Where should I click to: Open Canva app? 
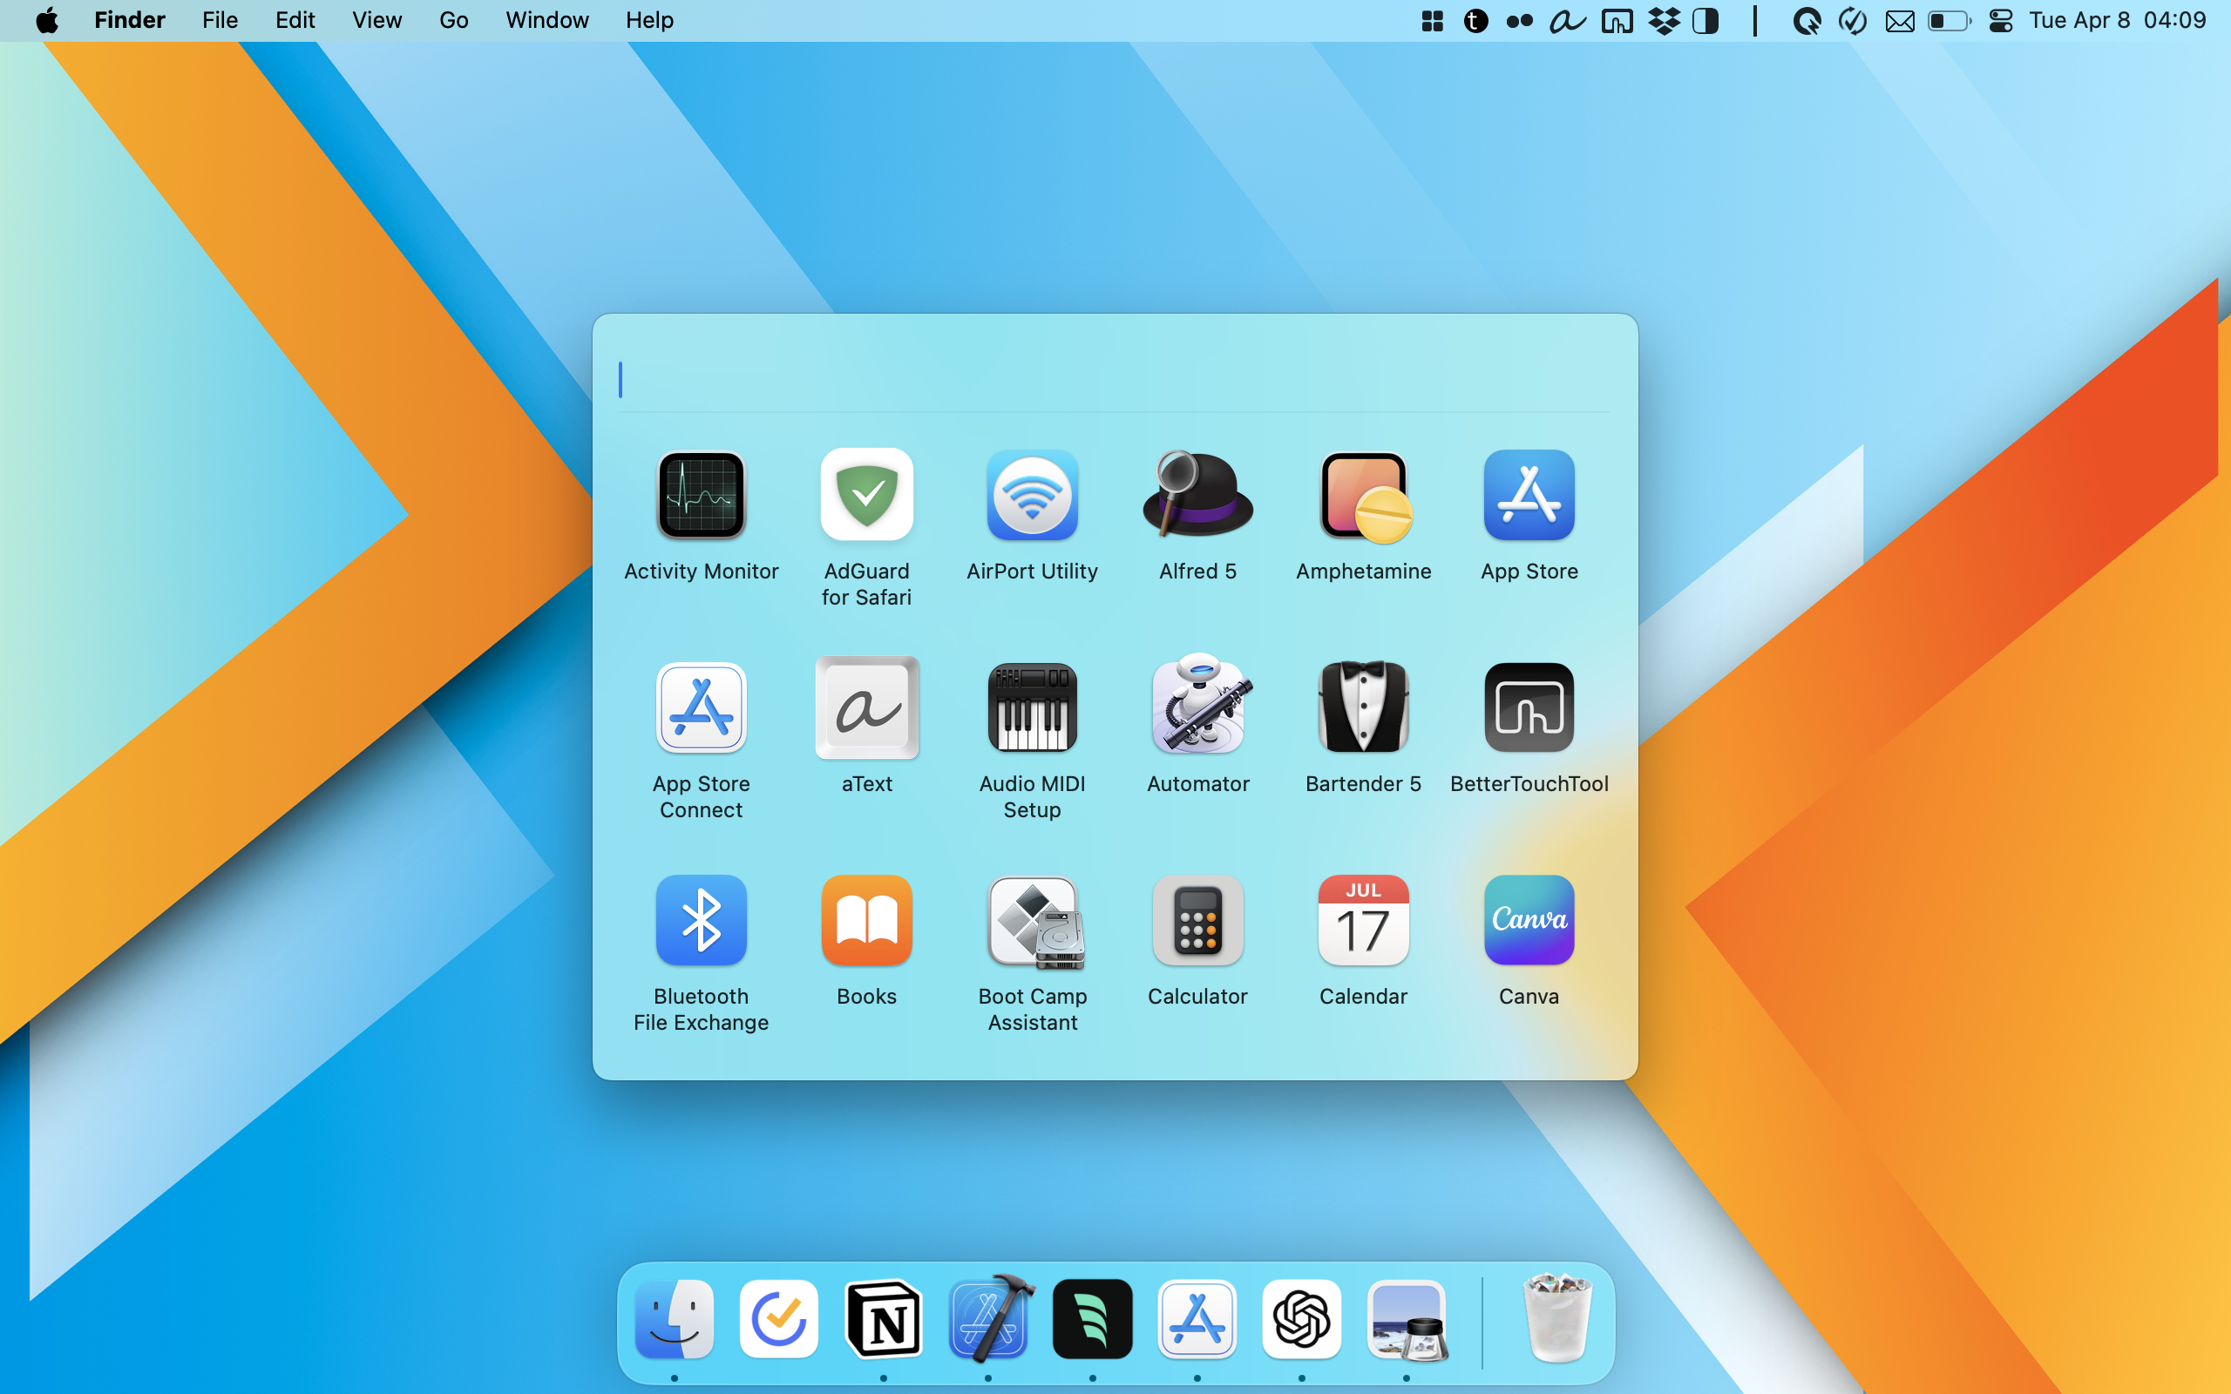pos(1529,920)
